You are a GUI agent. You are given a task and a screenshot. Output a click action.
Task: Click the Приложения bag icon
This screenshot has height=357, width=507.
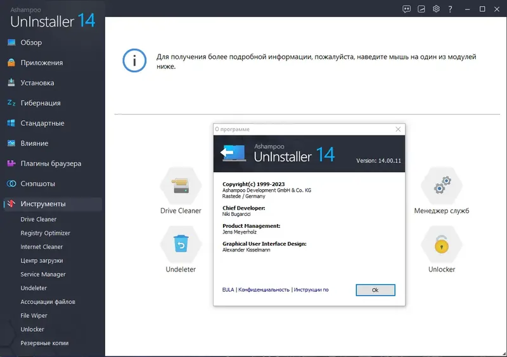[11, 63]
